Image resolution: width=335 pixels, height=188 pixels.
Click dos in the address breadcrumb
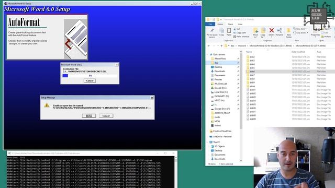coord(232,45)
